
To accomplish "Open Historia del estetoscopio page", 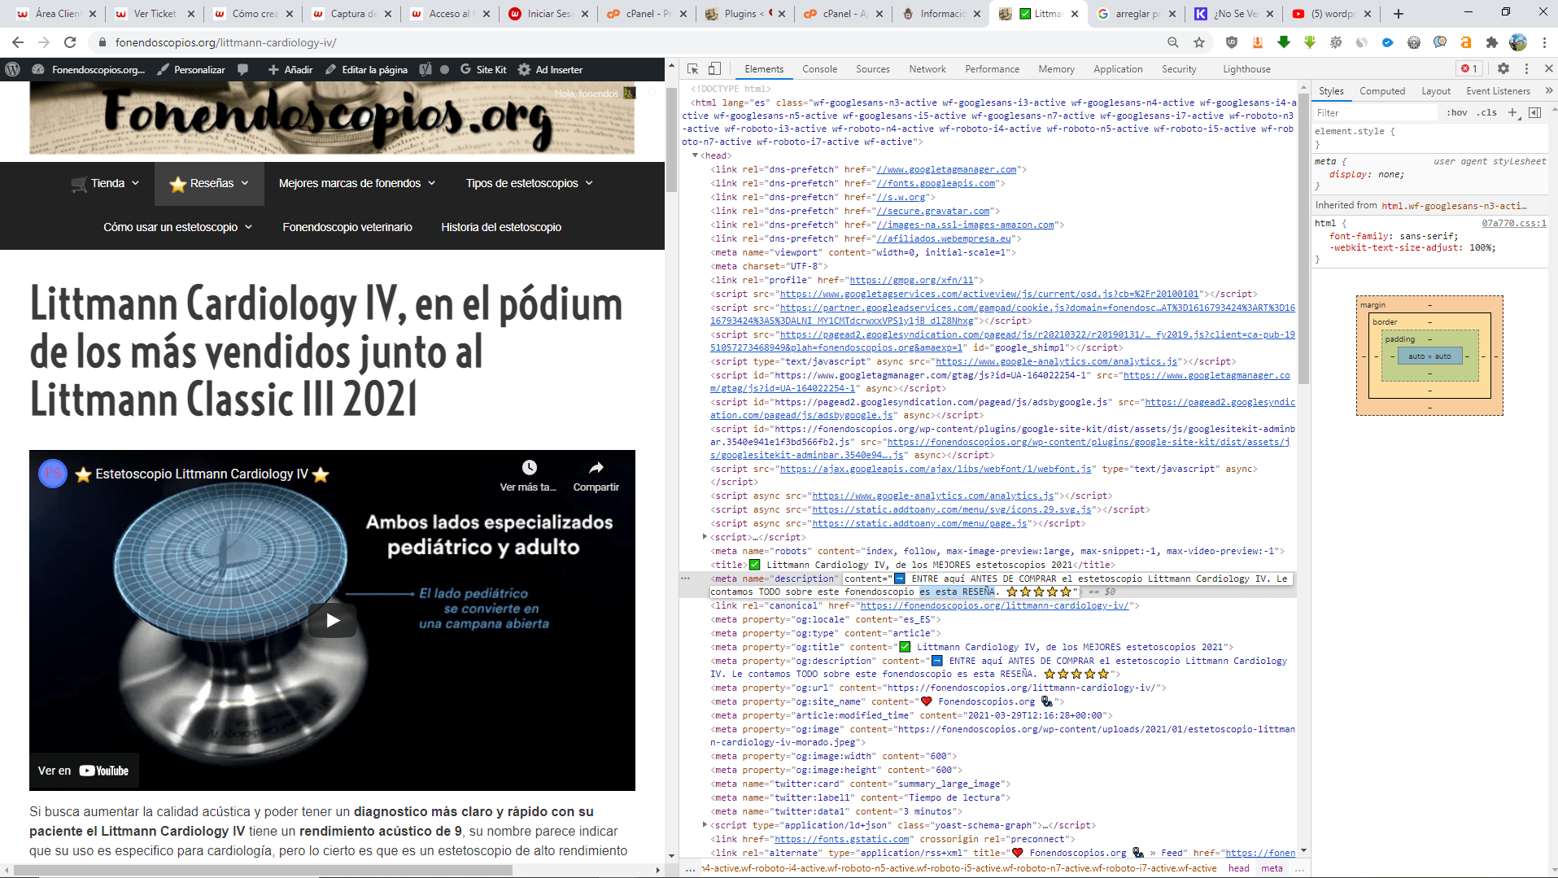I will (501, 227).
